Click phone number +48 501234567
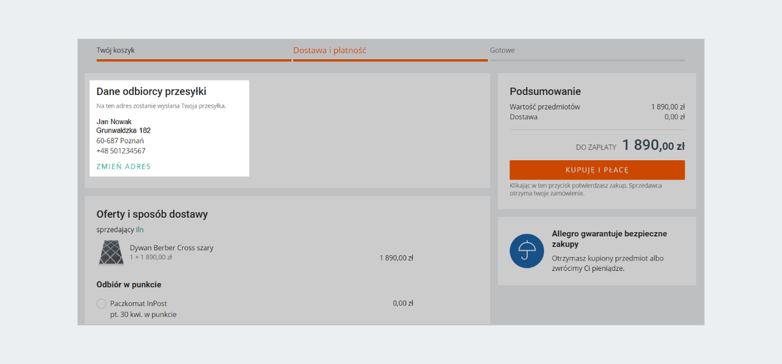This screenshot has width=782, height=364. (x=121, y=151)
